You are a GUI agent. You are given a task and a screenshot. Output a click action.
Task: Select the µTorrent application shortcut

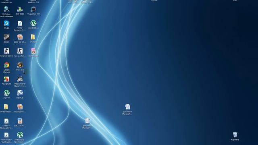pyautogui.click(x=6, y=93)
